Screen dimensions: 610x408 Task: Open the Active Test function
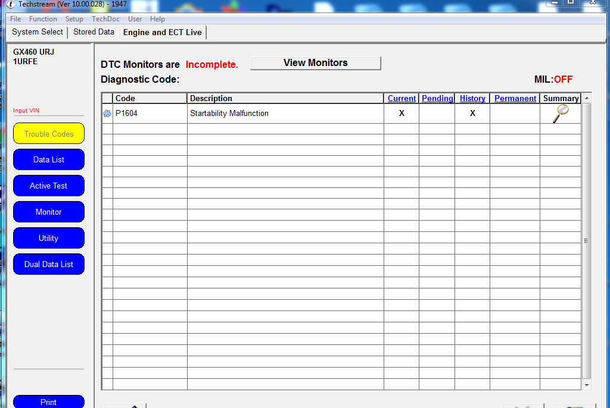tap(49, 186)
